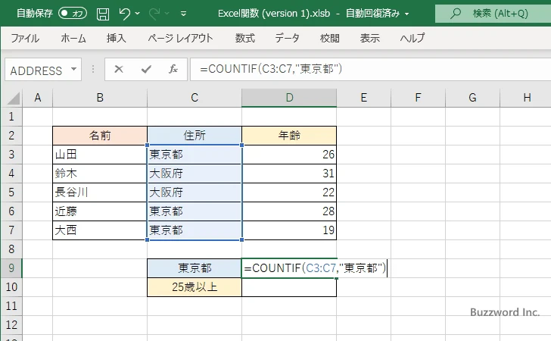551x341 pixels.
Task: Expand the Name Box dropdown arrow
Action: click(74, 70)
